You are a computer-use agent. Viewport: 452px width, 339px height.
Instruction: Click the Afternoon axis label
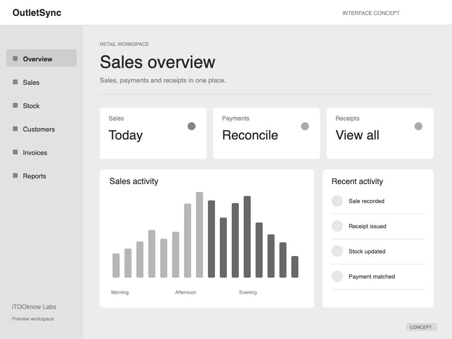coord(186,292)
